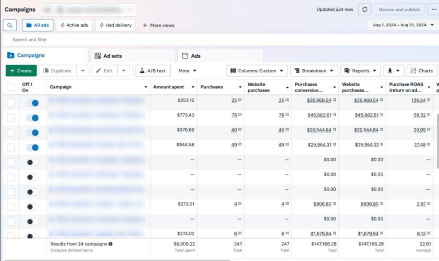Click the Duplicate button
Image resolution: width=439 pixels, height=261 pixels.
58,71
